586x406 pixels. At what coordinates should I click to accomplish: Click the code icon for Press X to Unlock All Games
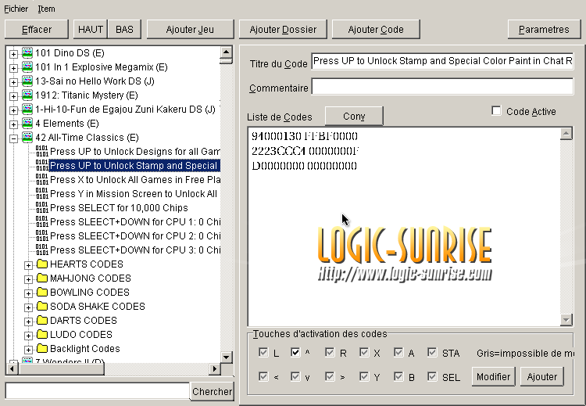pyautogui.click(x=42, y=180)
